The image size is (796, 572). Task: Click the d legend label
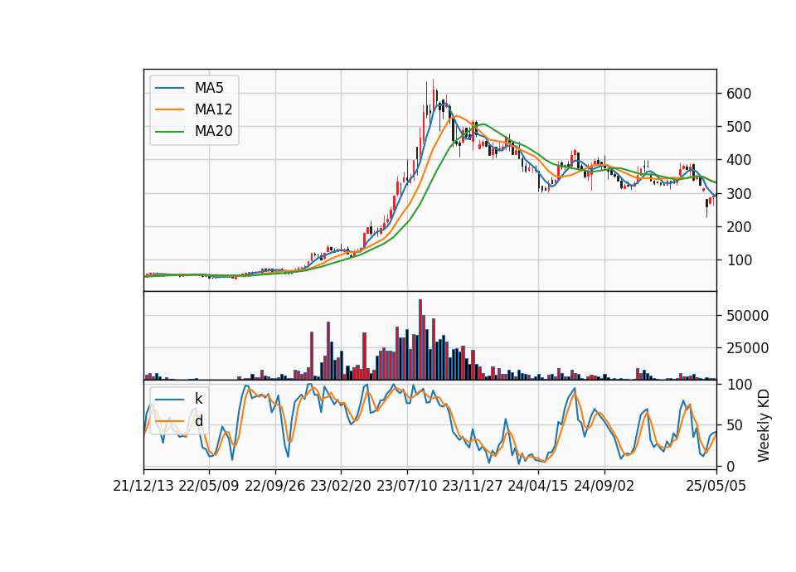click(x=198, y=421)
